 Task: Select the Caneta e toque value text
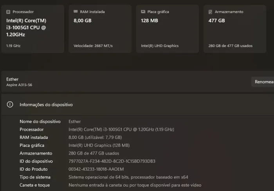(x=135, y=185)
